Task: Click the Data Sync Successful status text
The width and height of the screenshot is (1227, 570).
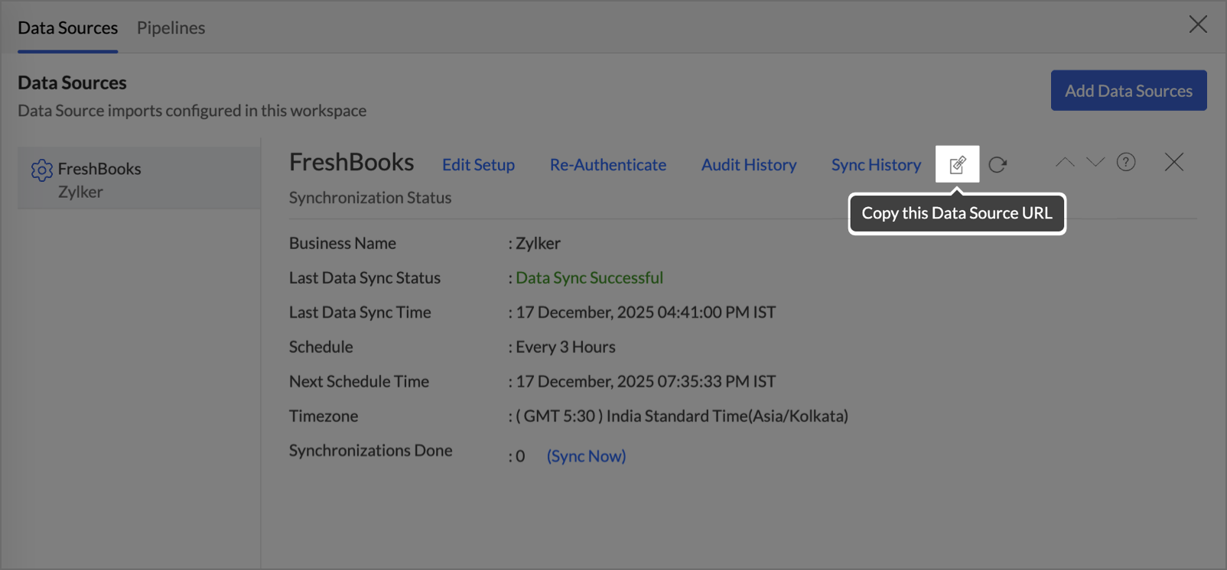Action: 589,278
